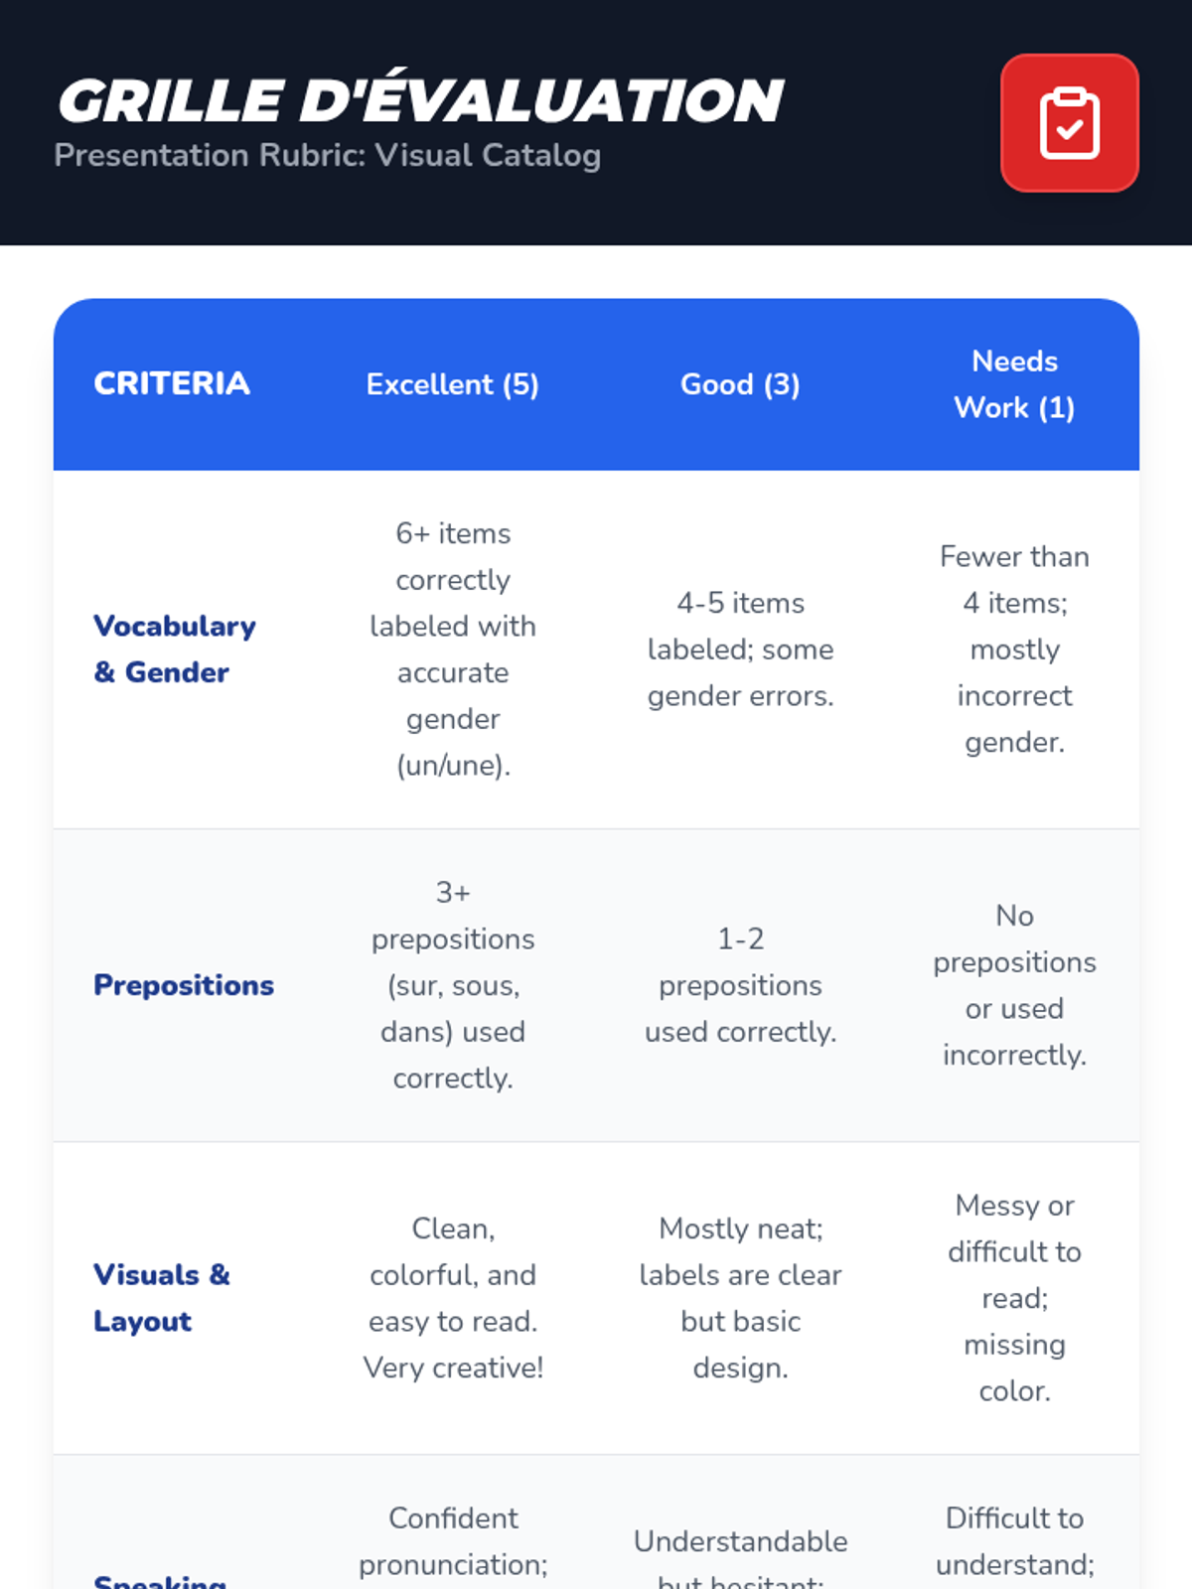Viewport: 1192px width, 1589px height.
Task: Pick the 1-2 prepositions used correctly cell
Action: (x=740, y=985)
